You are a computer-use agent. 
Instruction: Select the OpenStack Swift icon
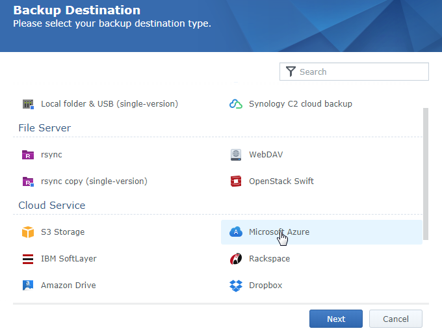(x=236, y=181)
